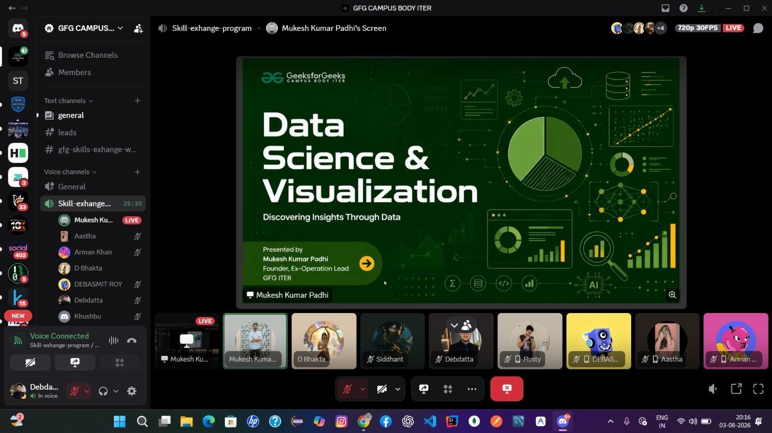
Task: Disconnect from the voice channel
Action: click(x=132, y=341)
